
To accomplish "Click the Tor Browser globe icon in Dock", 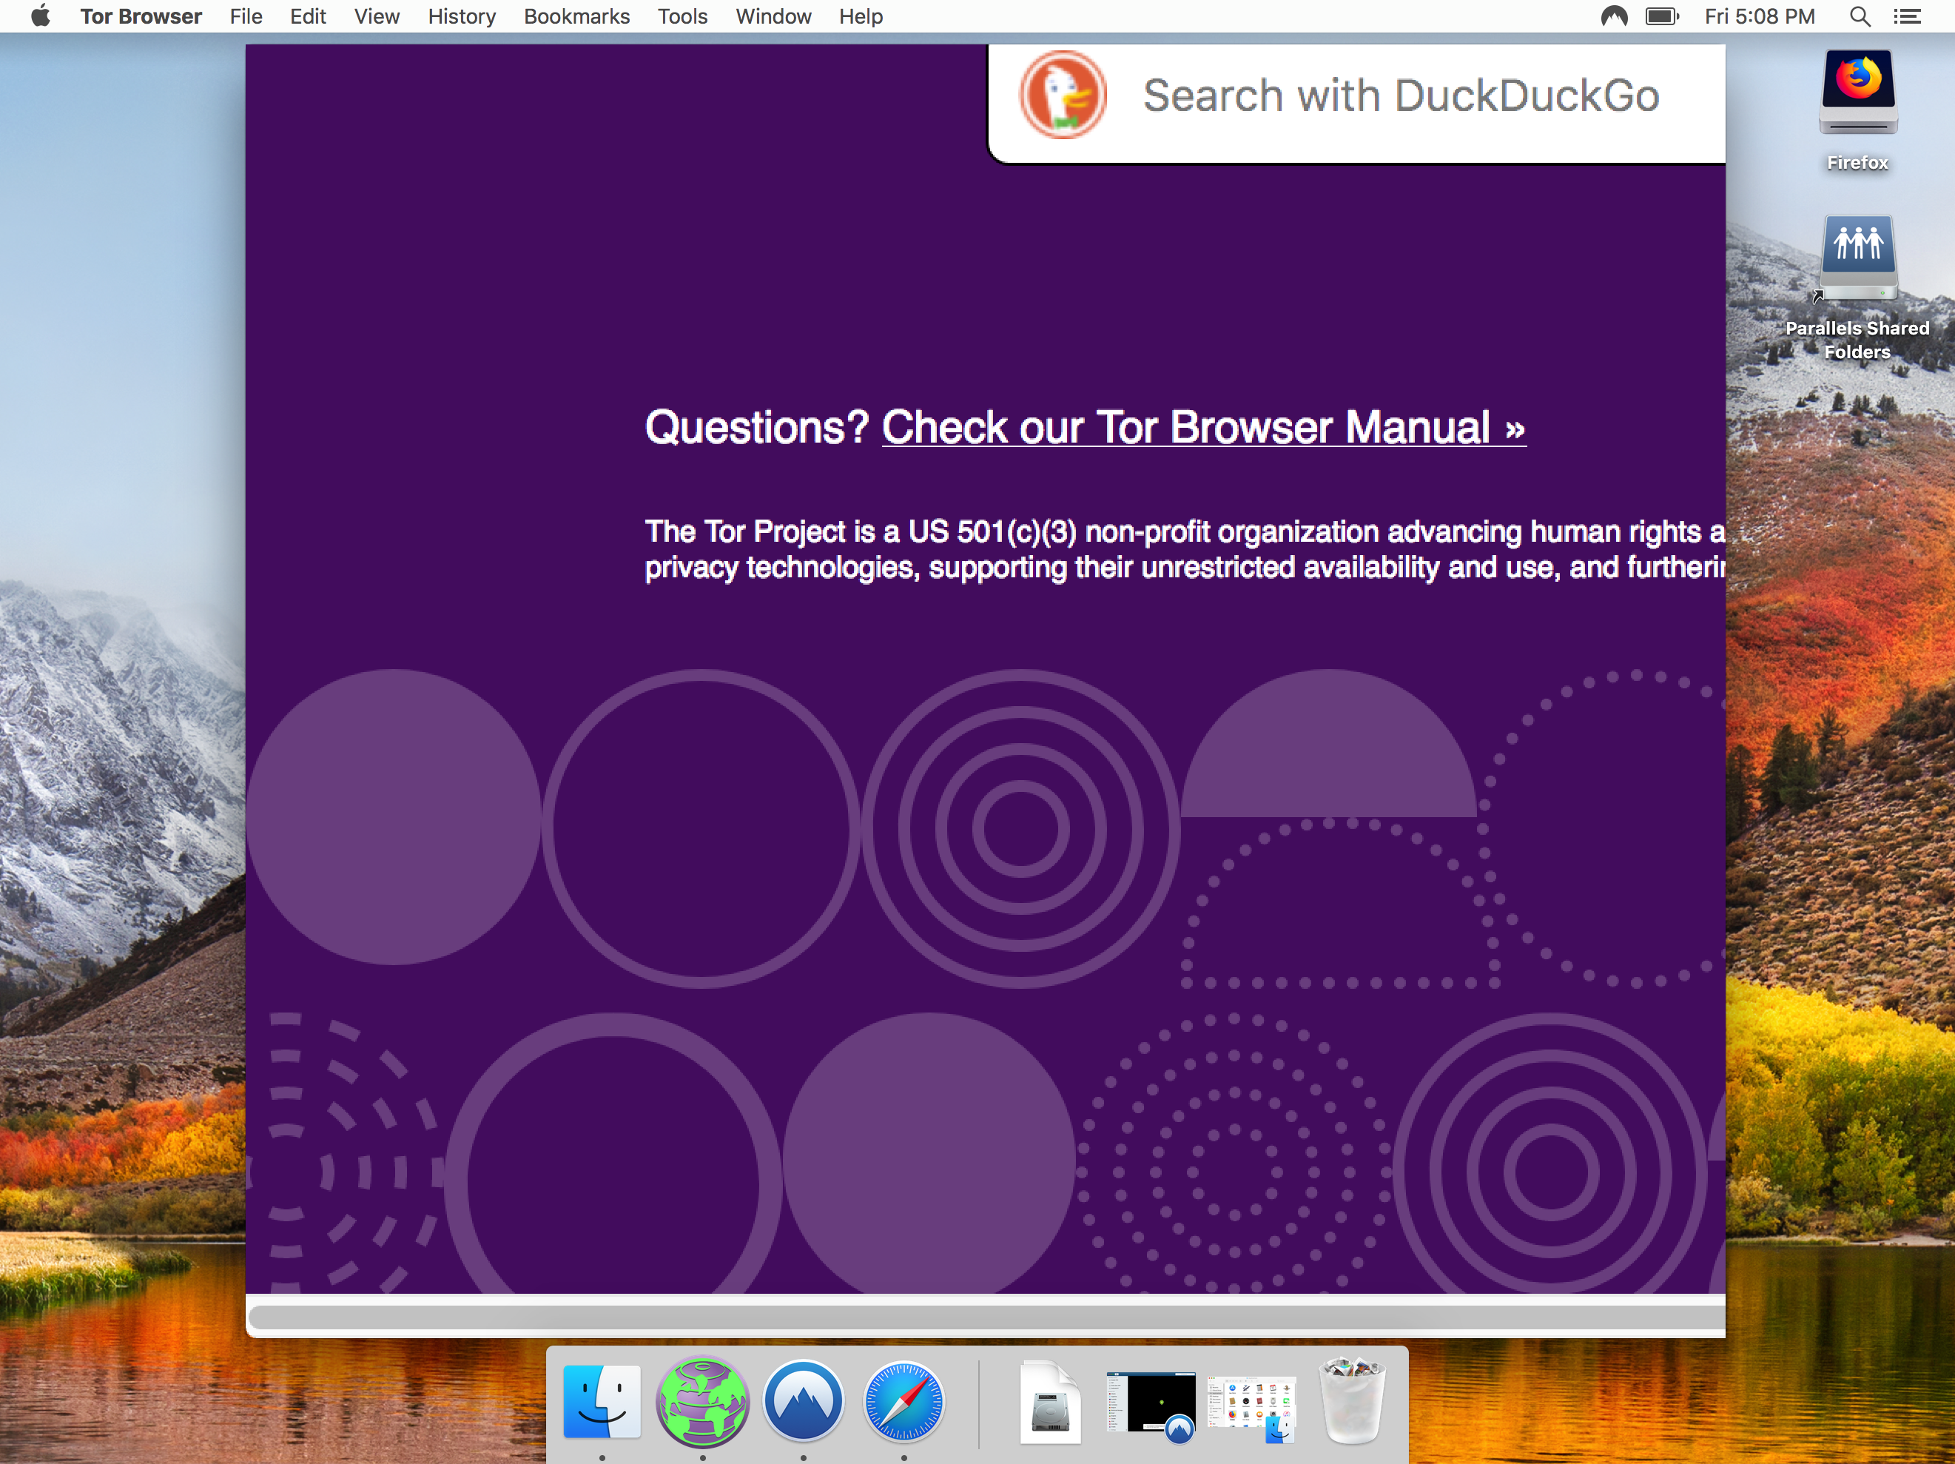I will pyautogui.click(x=703, y=1401).
